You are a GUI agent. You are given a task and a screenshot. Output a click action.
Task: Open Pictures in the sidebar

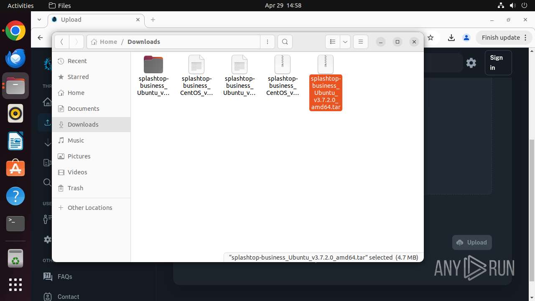pyautogui.click(x=91, y=156)
